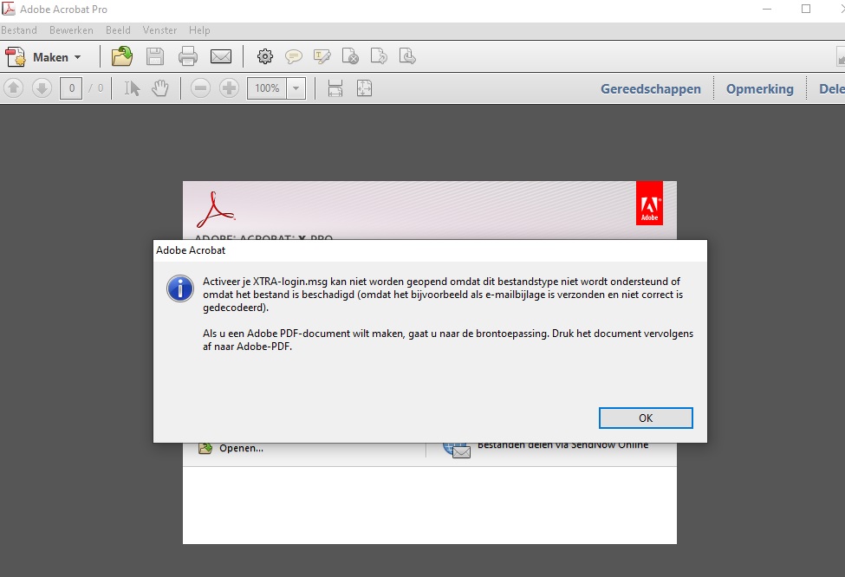Viewport: 845px width, 577px height.
Task: Choose the text selection cursor tool
Action: [x=132, y=88]
